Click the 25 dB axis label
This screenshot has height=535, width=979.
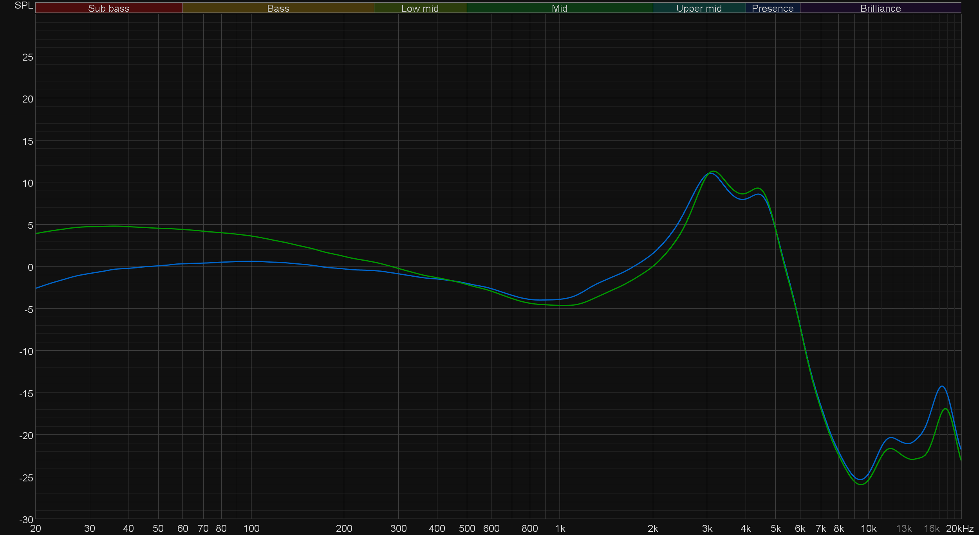point(27,57)
